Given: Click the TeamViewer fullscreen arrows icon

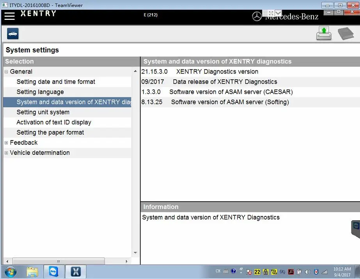Looking at the screenshot, I should pos(271,13).
